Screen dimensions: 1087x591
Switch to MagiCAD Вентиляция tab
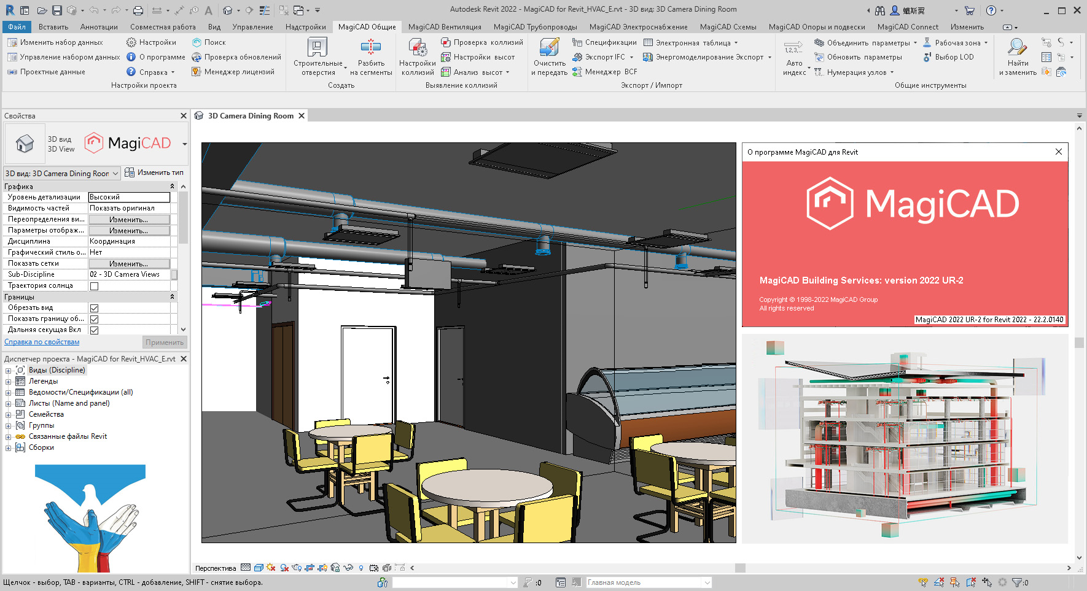tap(445, 27)
